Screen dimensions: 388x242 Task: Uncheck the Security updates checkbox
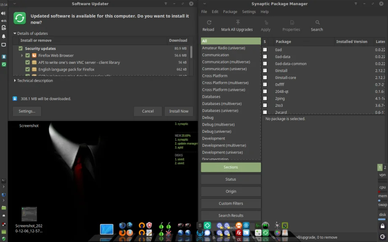(x=20, y=48)
